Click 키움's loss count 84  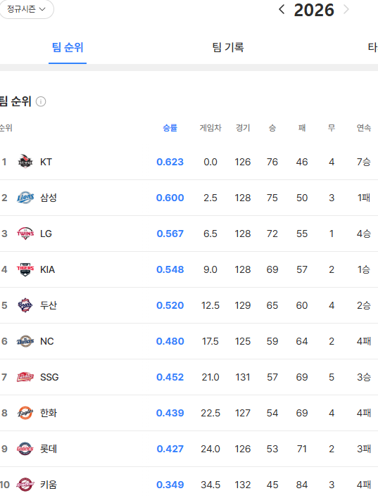click(x=302, y=485)
